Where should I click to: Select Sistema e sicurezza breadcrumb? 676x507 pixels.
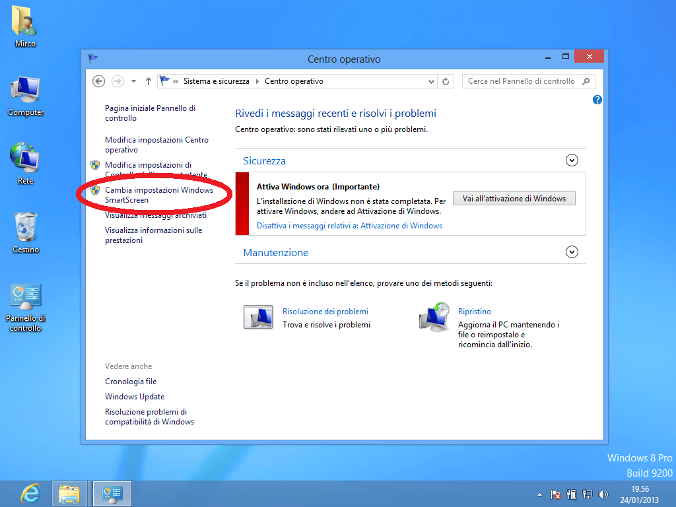(x=217, y=81)
